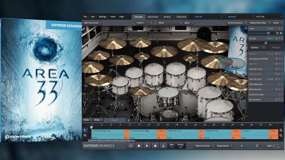This screenshot has width=285, height=160.
Task: Toggle the metronome icon
Action: click(x=163, y=146)
